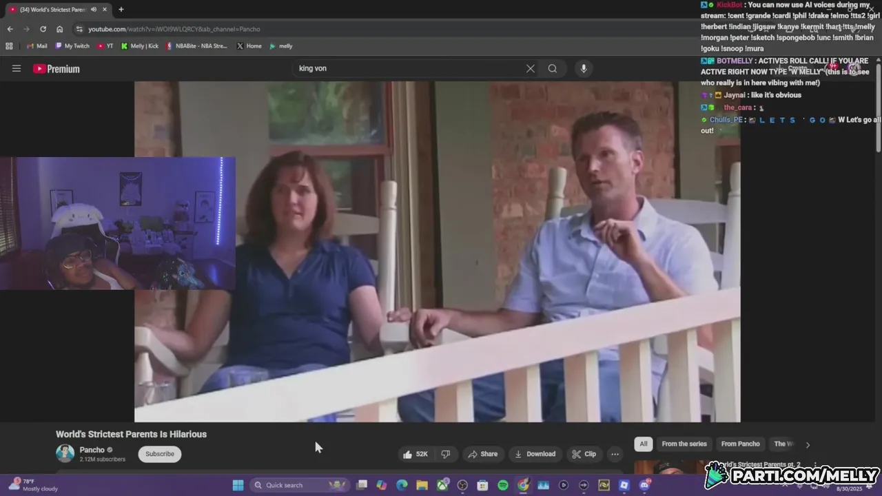
Task: Select the 'All' filter chip
Action: [x=644, y=444]
